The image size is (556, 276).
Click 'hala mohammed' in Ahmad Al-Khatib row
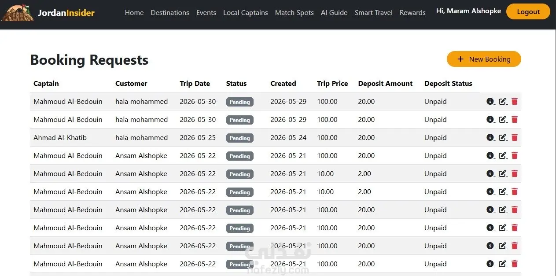(141, 137)
